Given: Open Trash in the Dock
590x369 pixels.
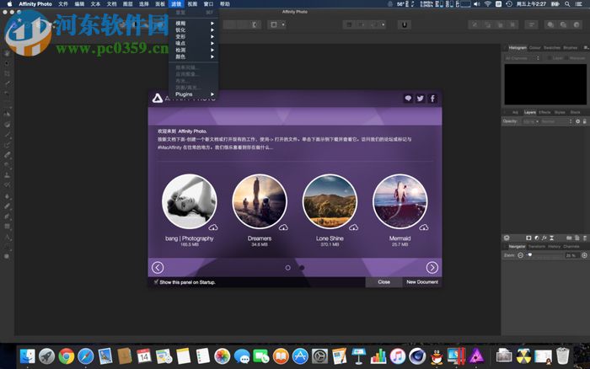Looking at the screenshot, I should (562, 356).
